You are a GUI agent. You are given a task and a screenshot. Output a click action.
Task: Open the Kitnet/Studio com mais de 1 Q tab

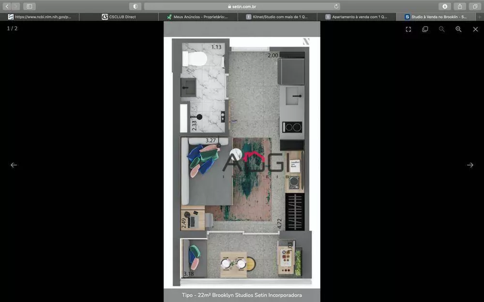point(277,16)
